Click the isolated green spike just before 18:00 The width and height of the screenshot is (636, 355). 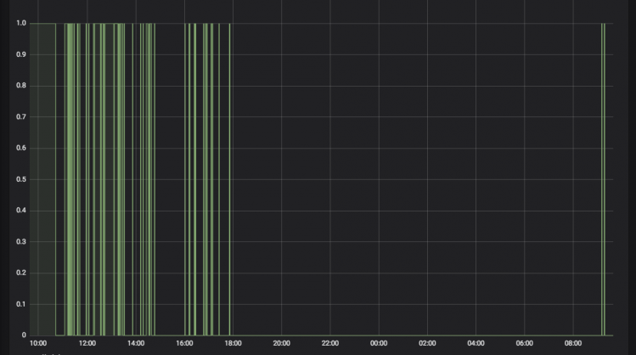click(x=229, y=179)
